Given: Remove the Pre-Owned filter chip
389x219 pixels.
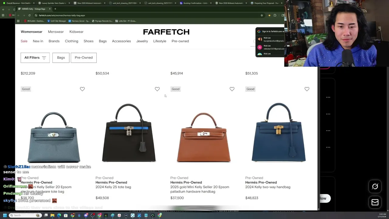Looking at the screenshot, I should coord(84,57).
